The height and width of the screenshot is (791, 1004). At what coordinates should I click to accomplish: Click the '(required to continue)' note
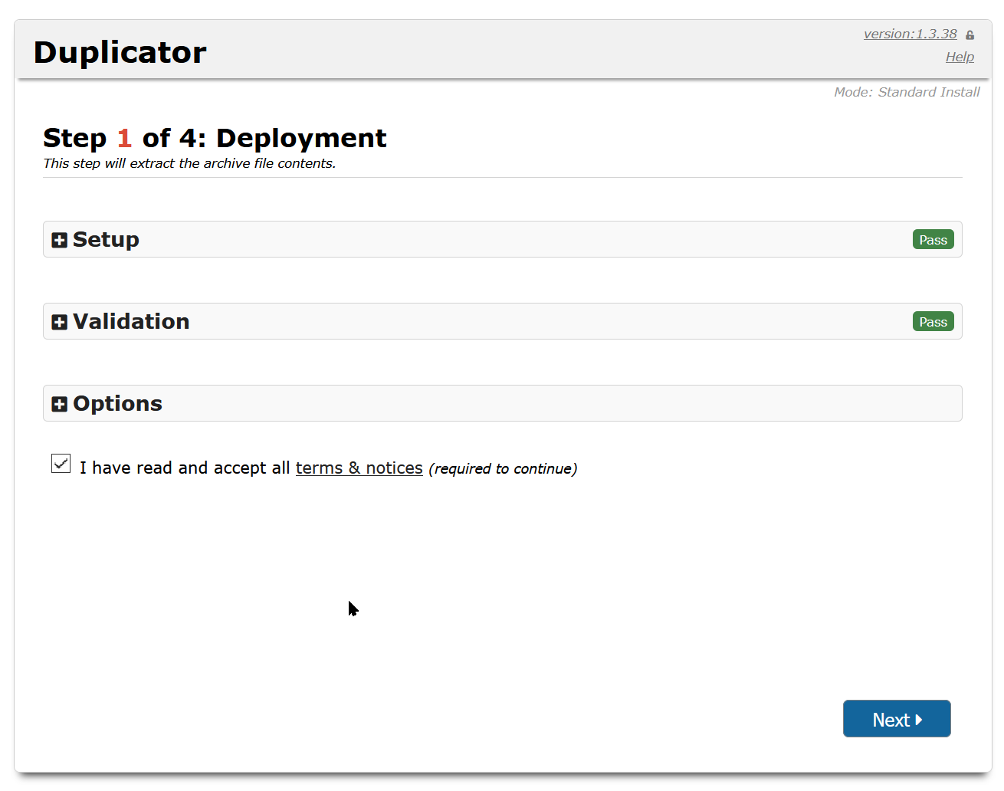(503, 468)
